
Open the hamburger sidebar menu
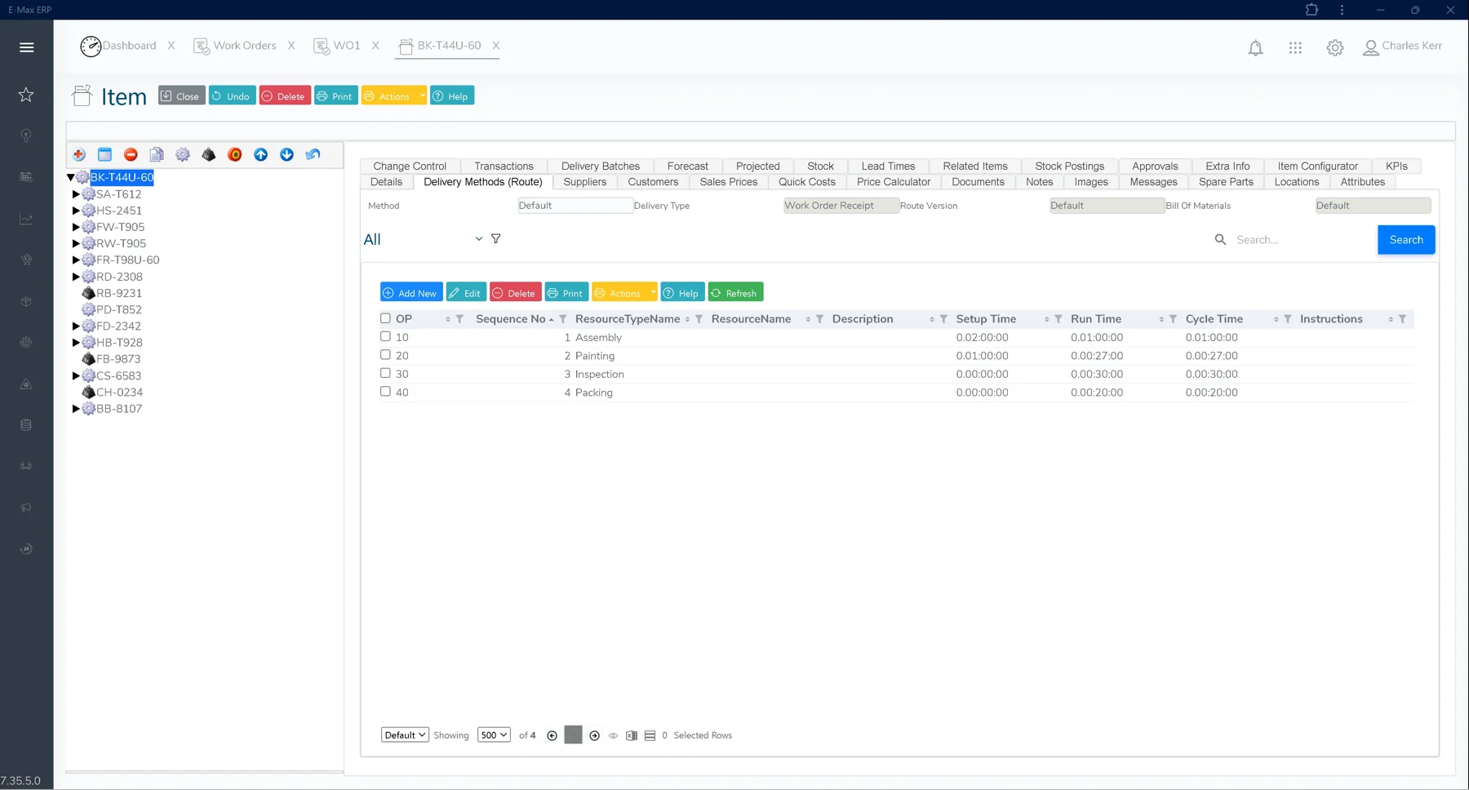pyautogui.click(x=26, y=47)
